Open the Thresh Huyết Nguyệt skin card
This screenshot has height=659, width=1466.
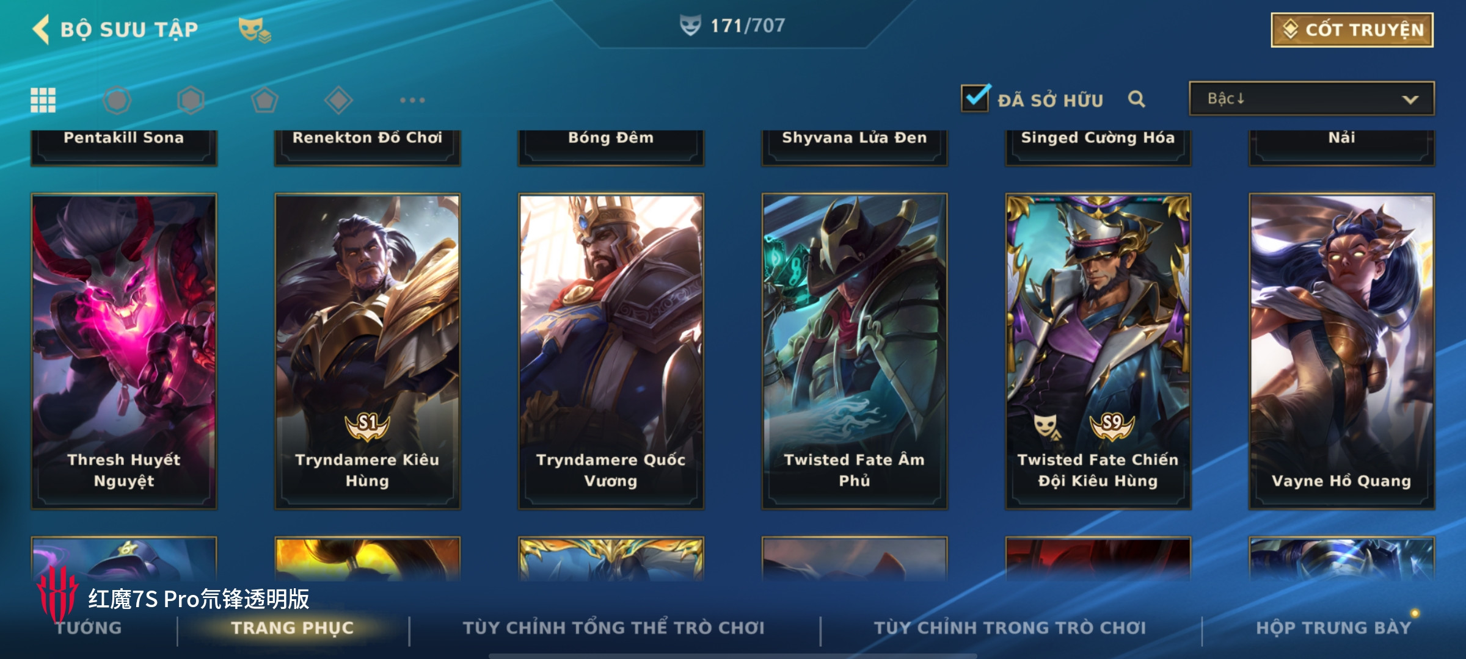tap(124, 351)
